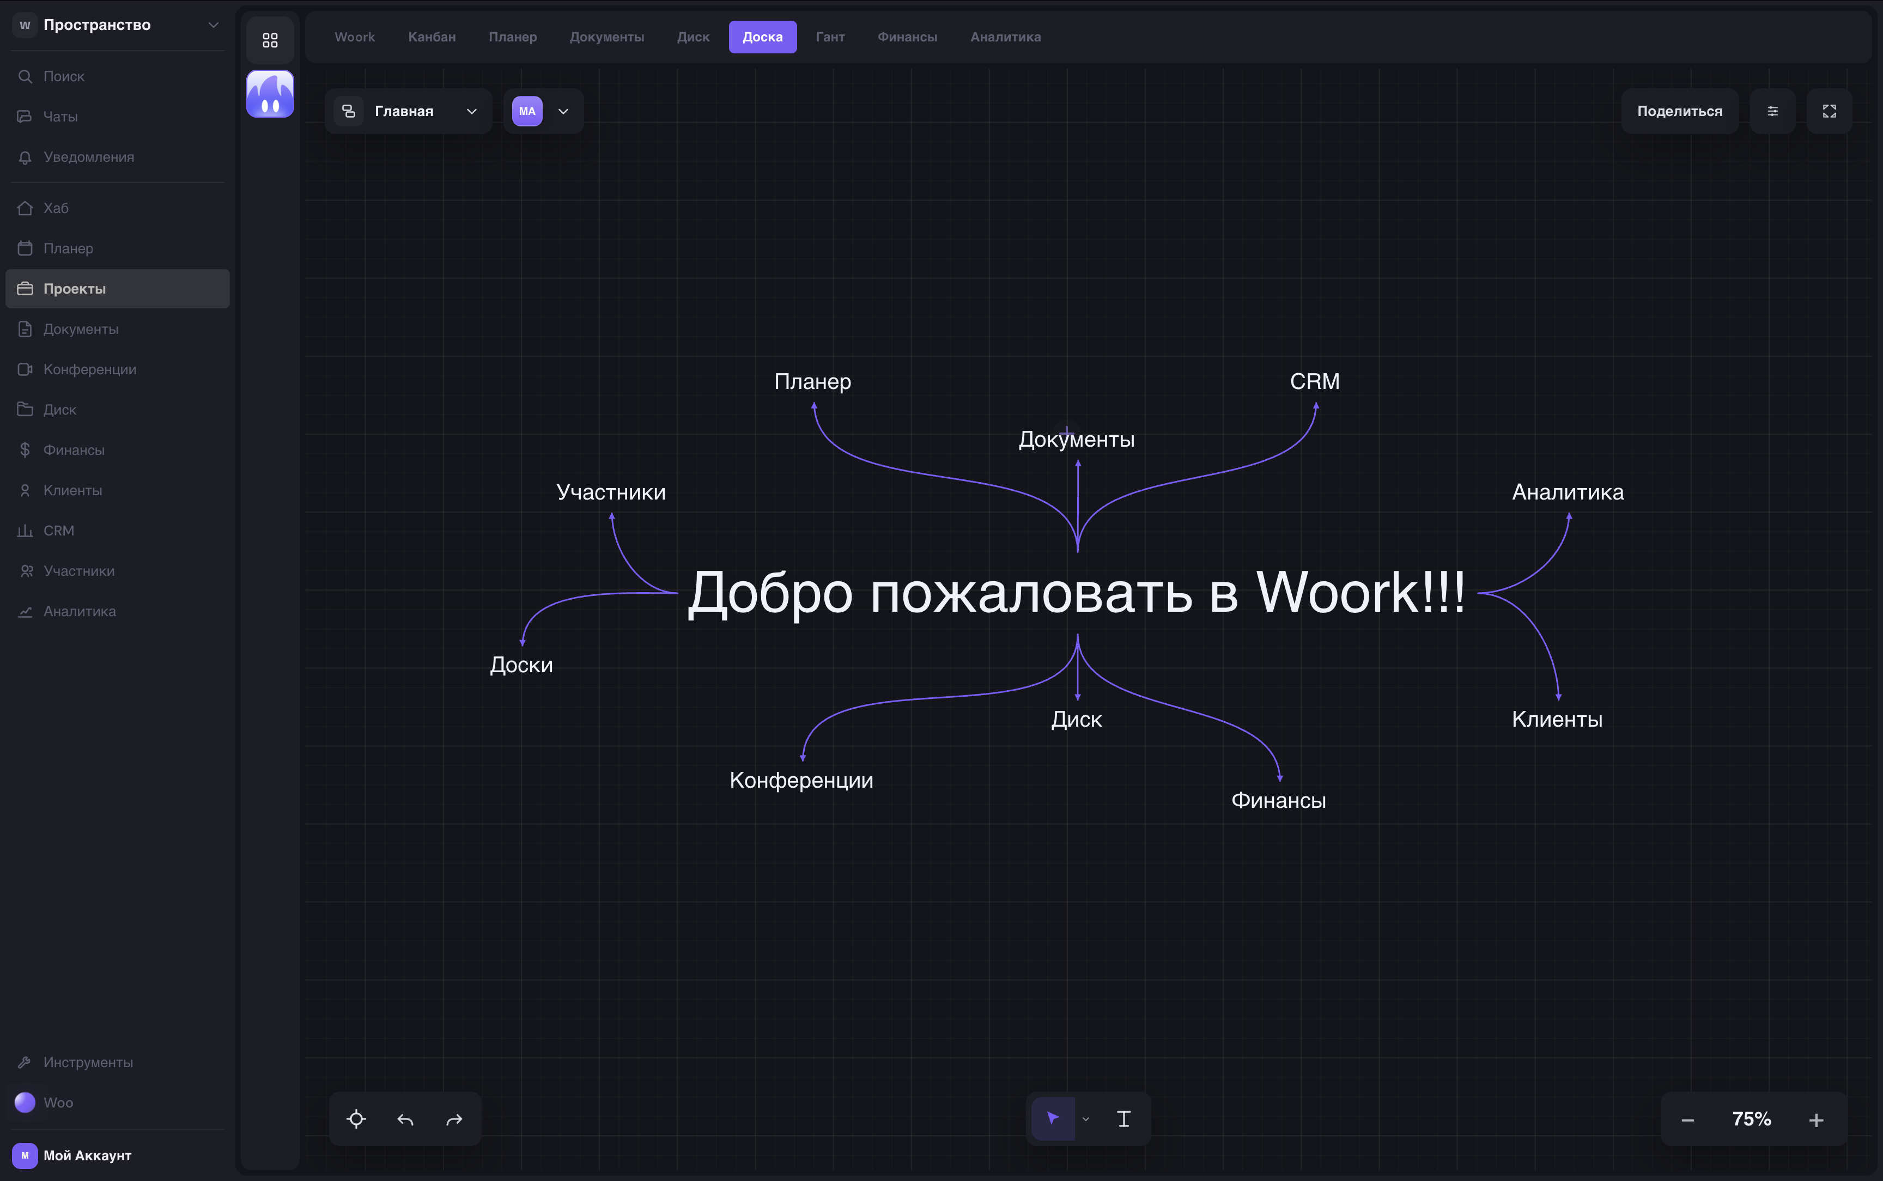This screenshot has height=1181, width=1883.
Task: Enter fullscreen with the expand icon
Action: [1829, 111]
